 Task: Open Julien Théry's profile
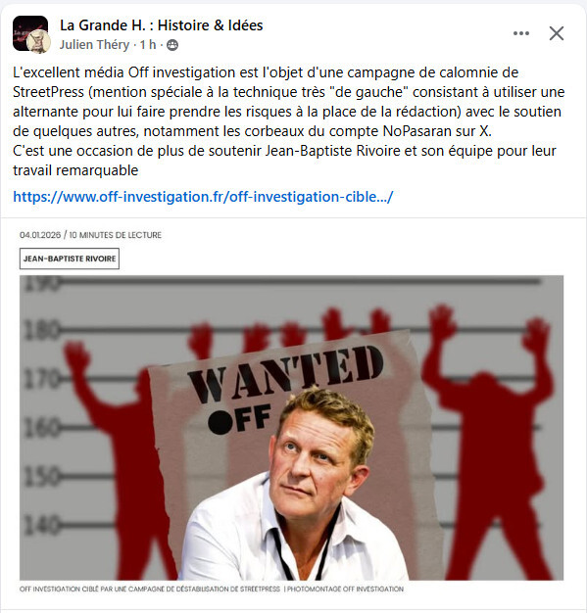pyautogui.click(x=94, y=45)
